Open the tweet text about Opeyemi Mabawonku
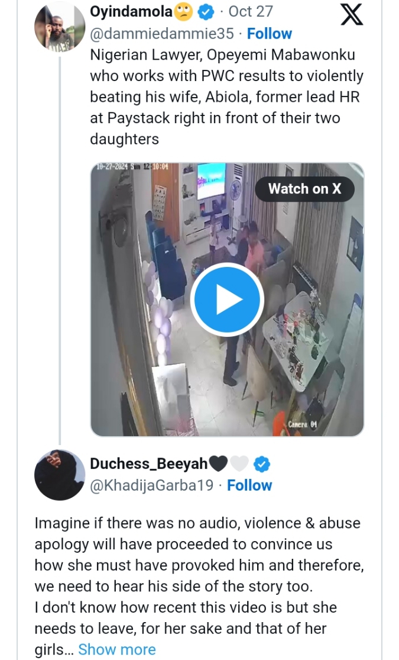The image size is (399, 660). click(226, 97)
